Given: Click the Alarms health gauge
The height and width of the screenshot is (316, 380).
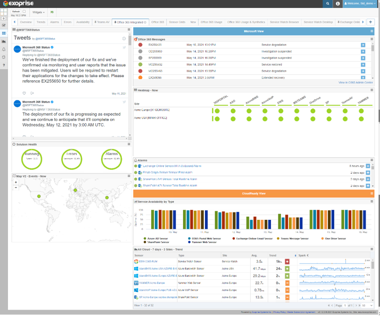Looking at the screenshot, I should (111, 159).
